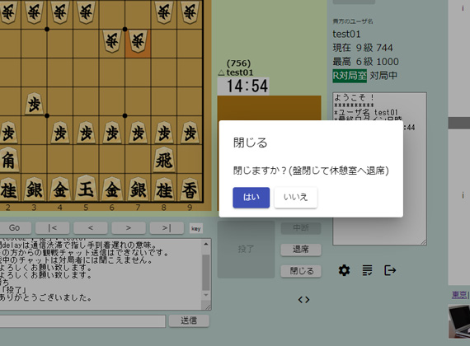
Task: Step back one move with < button
Action: point(91,228)
